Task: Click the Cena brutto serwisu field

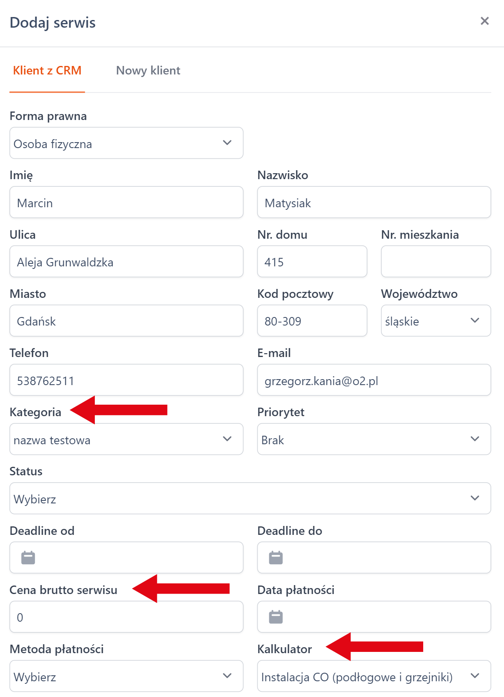Action: pos(126,617)
